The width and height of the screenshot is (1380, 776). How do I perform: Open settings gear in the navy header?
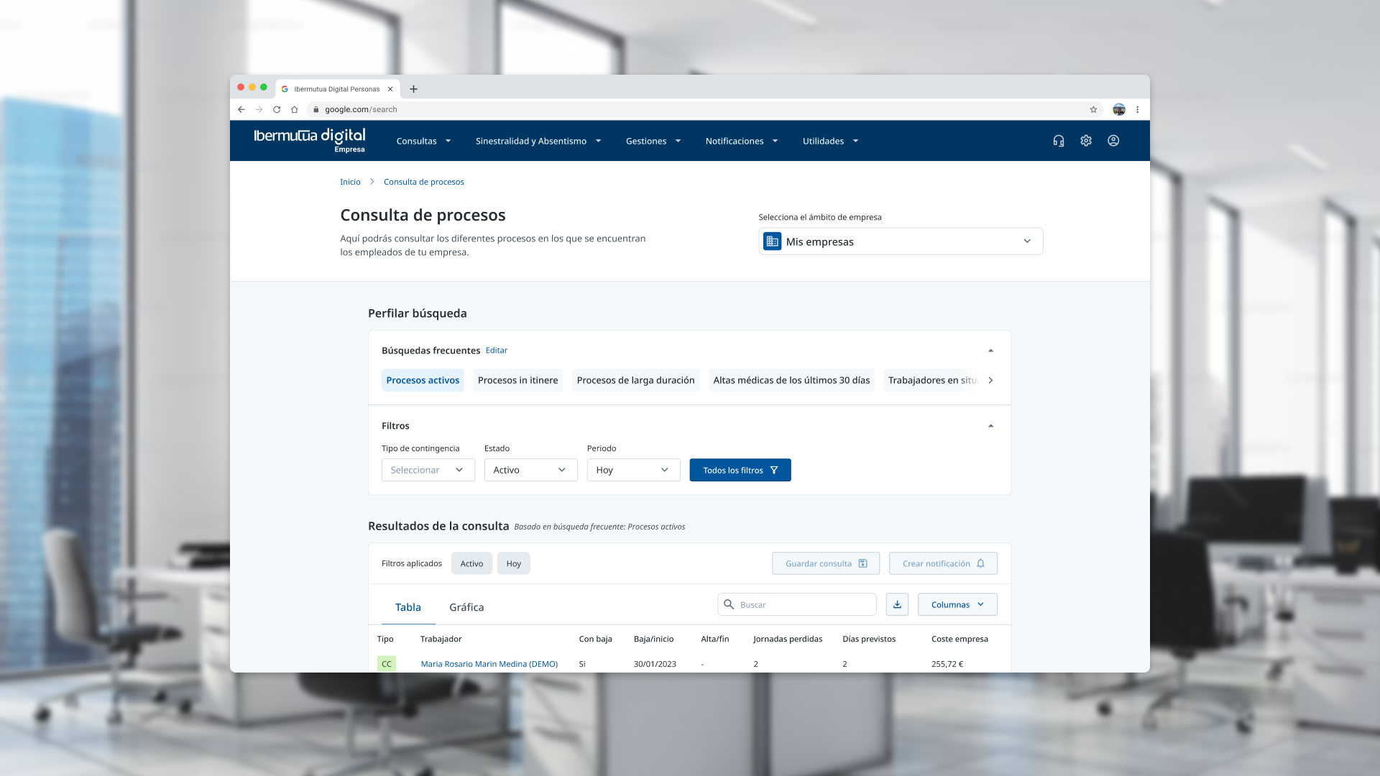point(1086,141)
